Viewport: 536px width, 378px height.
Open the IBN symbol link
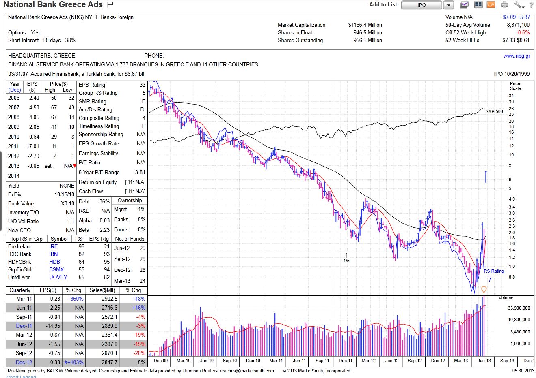54,254
